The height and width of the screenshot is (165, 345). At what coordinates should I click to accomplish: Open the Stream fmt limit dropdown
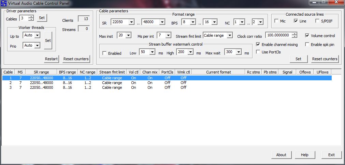[230, 35]
